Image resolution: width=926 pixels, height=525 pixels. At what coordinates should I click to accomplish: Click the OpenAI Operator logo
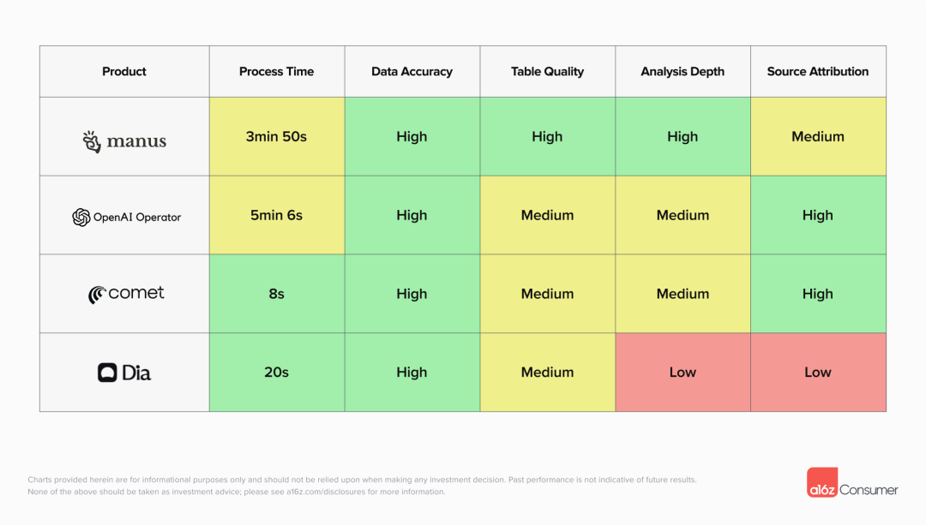click(x=81, y=217)
